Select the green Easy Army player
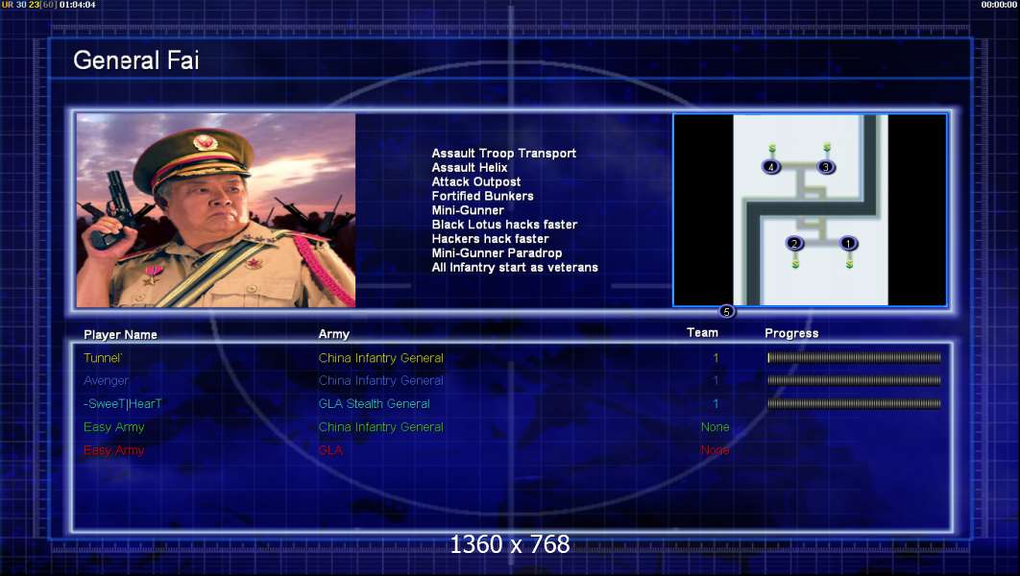1020x576 pixels. click(x=114, y=427)
